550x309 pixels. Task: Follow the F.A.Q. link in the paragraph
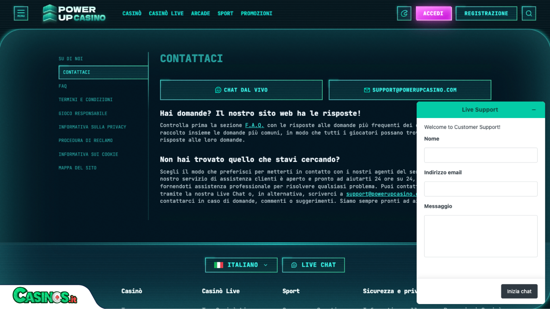255,125
